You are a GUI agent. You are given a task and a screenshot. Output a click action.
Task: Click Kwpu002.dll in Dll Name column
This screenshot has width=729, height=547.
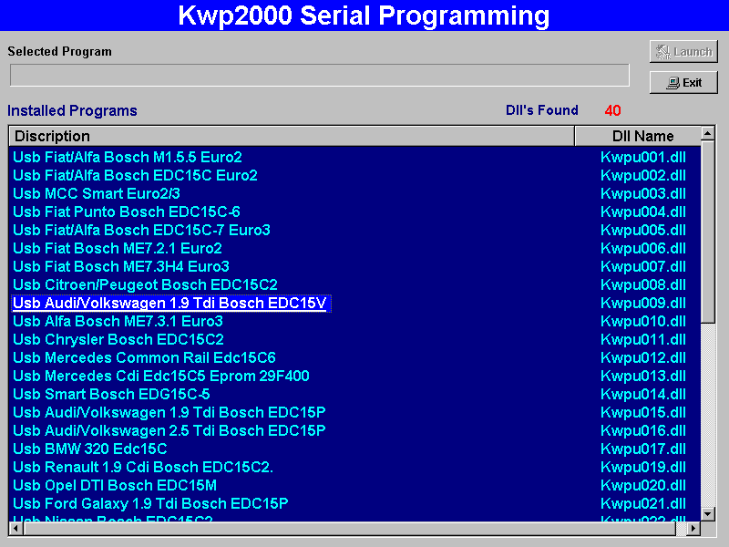tap(643, 175)
